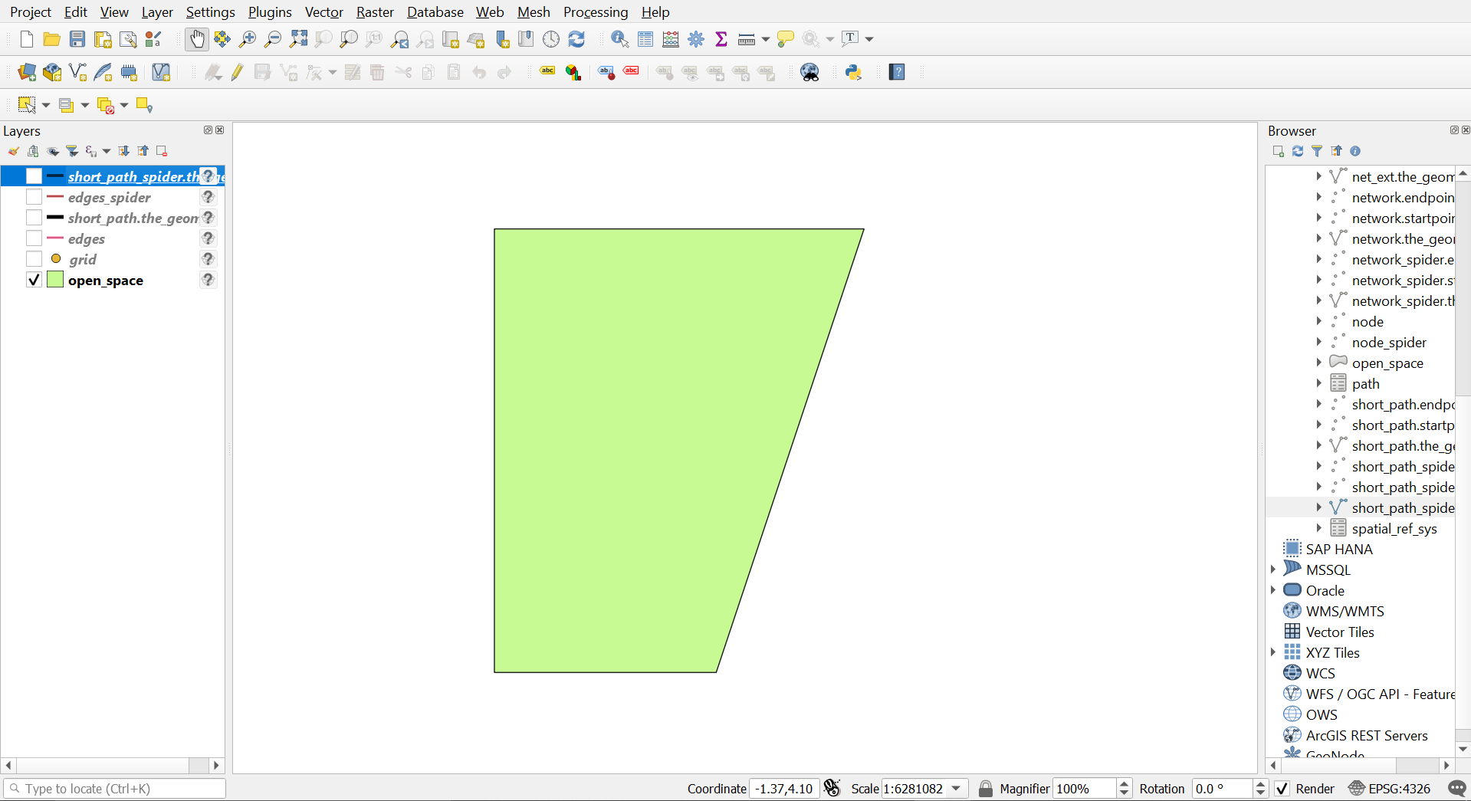The height and width of the screenshot is (801, 1471).
Task: Toggle the edges layer visibility
Action: click(34, 238)
